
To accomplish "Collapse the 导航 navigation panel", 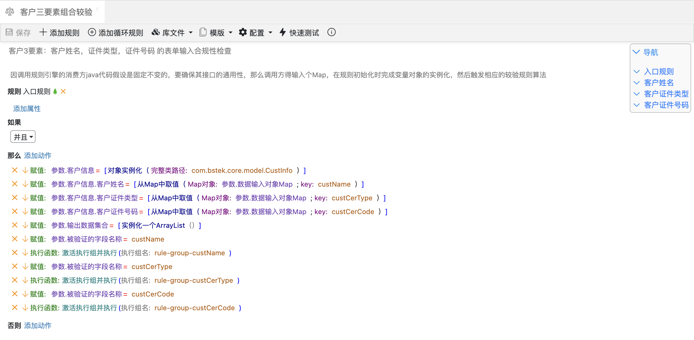I will pos(636,52).
